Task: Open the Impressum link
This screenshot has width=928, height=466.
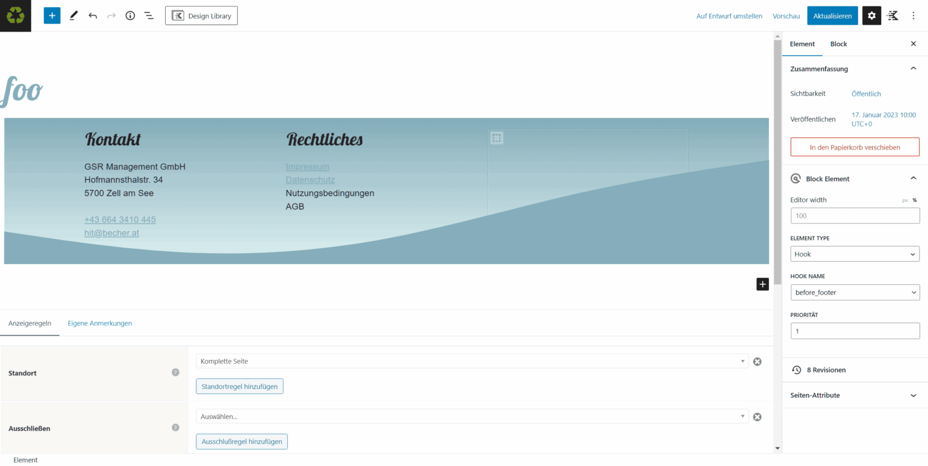Action: pyautogui.click(x=307, y=167)
